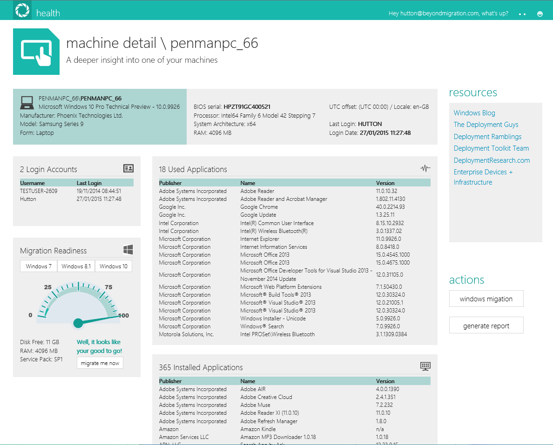Select the Hutton username in Login Accounts
The height and width of the screenshot is (445, 553).
28,199
